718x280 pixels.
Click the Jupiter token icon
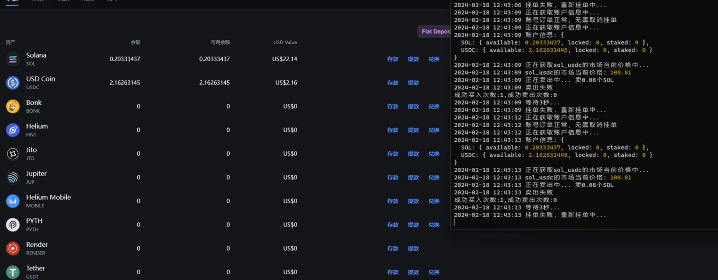[13, 177]
